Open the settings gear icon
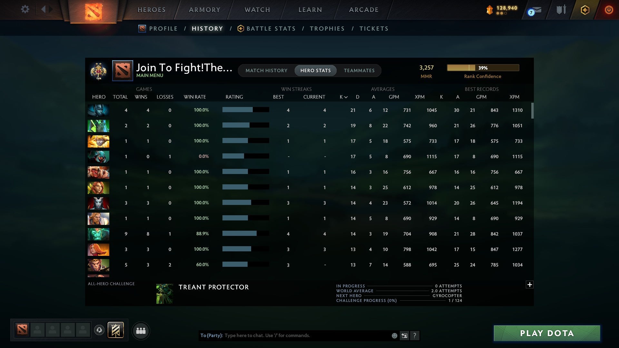Viewport: 619px width, 348px height. click(x=25, y=9)
